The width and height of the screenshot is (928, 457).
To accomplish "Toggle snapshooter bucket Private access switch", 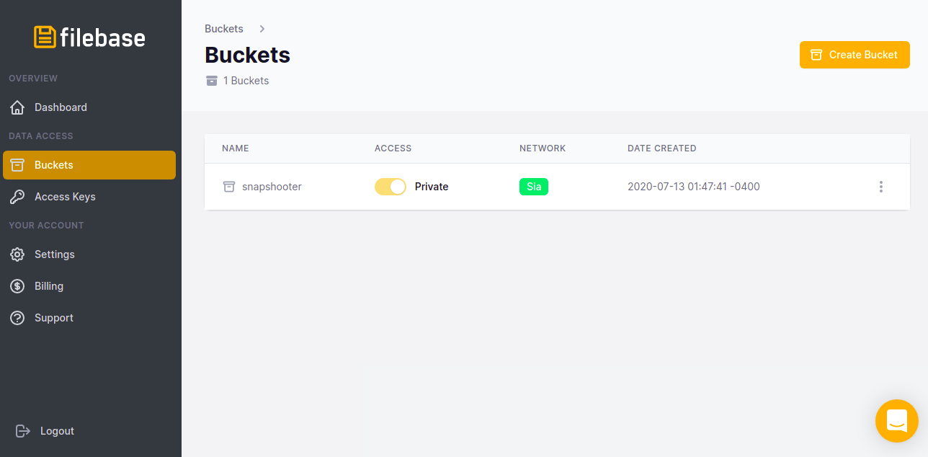I will [391, 187].
